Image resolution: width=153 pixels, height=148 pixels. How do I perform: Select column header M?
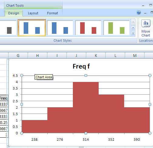(135, 55)
